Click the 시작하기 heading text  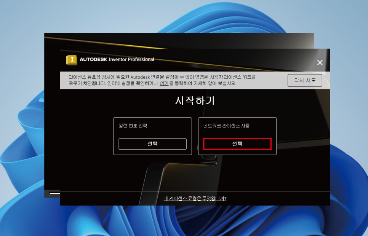tap(195, 100)
